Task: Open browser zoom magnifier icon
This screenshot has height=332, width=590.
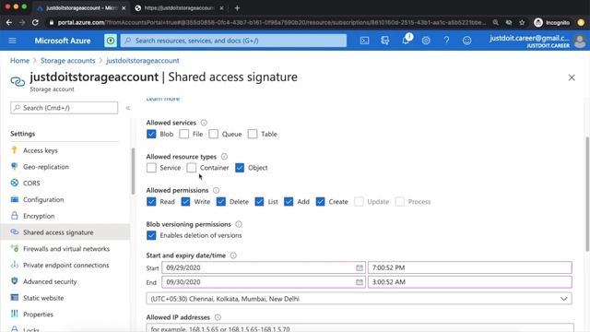Action: click(496, 22)
